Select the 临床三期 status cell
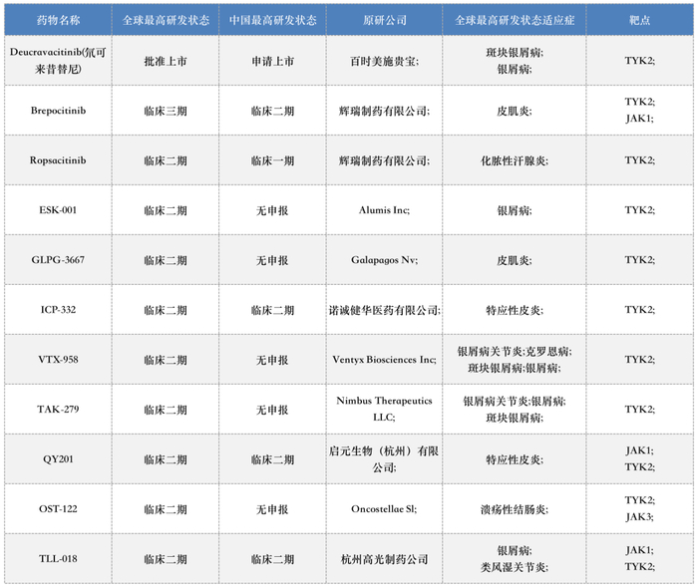Viewport: 698px width, 588px height. [x=166, y=111]
